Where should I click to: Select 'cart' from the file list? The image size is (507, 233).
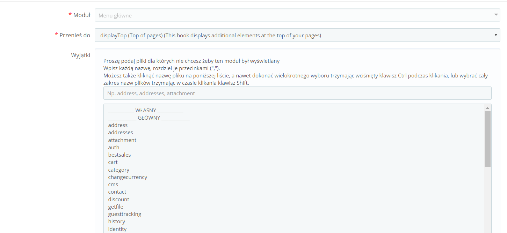point(113,162)
